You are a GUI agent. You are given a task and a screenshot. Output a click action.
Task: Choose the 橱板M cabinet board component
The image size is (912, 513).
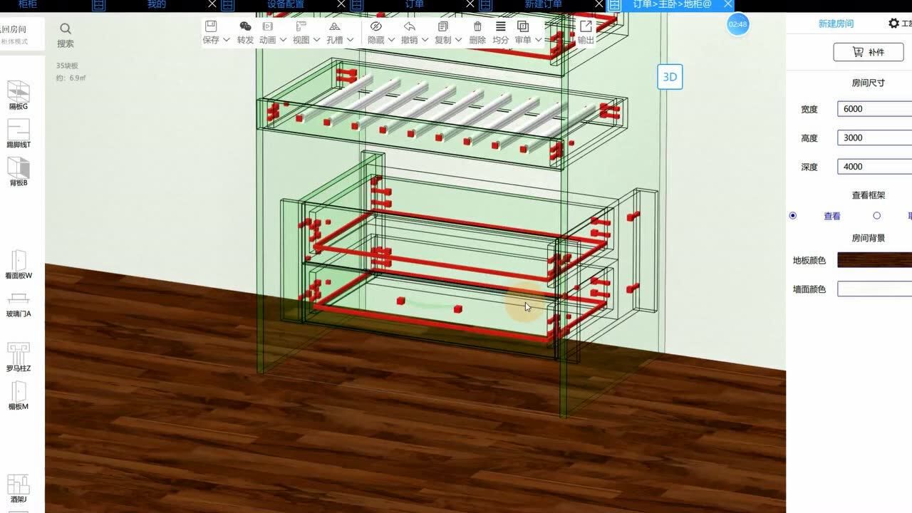[x=19, y=395]
